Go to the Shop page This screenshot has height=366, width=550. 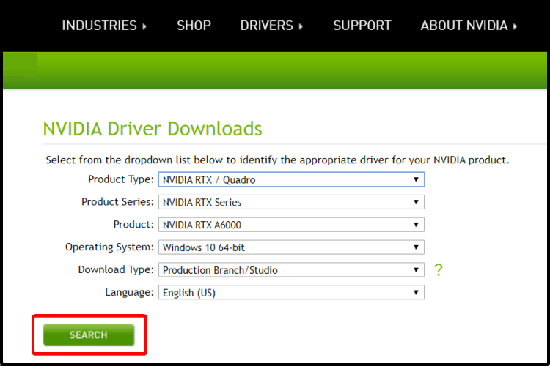194,26
